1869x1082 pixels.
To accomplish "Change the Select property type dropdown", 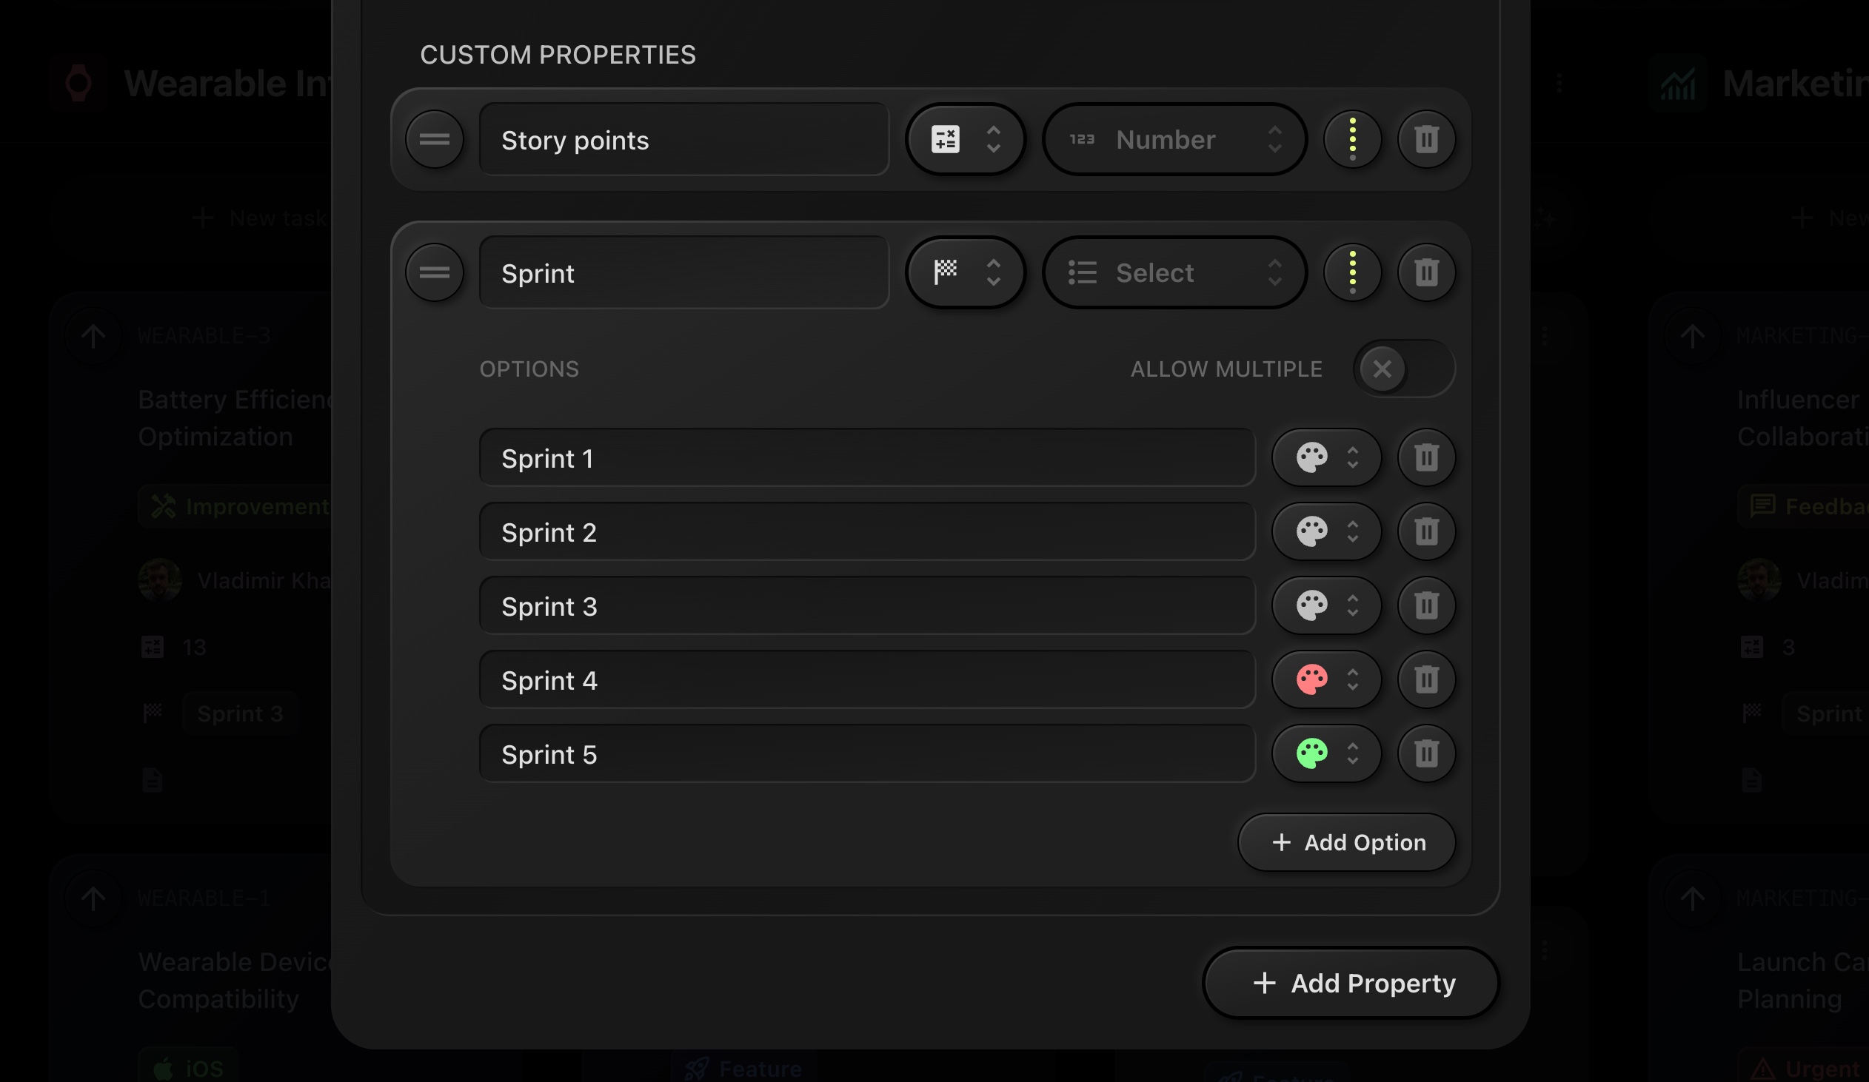I will tap(1174, 273).
